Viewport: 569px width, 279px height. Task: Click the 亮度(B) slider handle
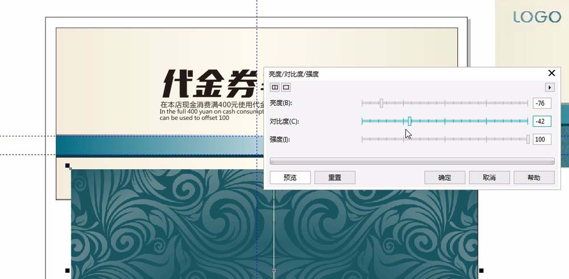pos(381,103)
